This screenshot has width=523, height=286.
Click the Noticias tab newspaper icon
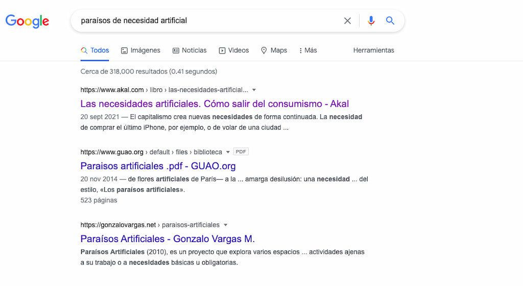tap(176, 51)
